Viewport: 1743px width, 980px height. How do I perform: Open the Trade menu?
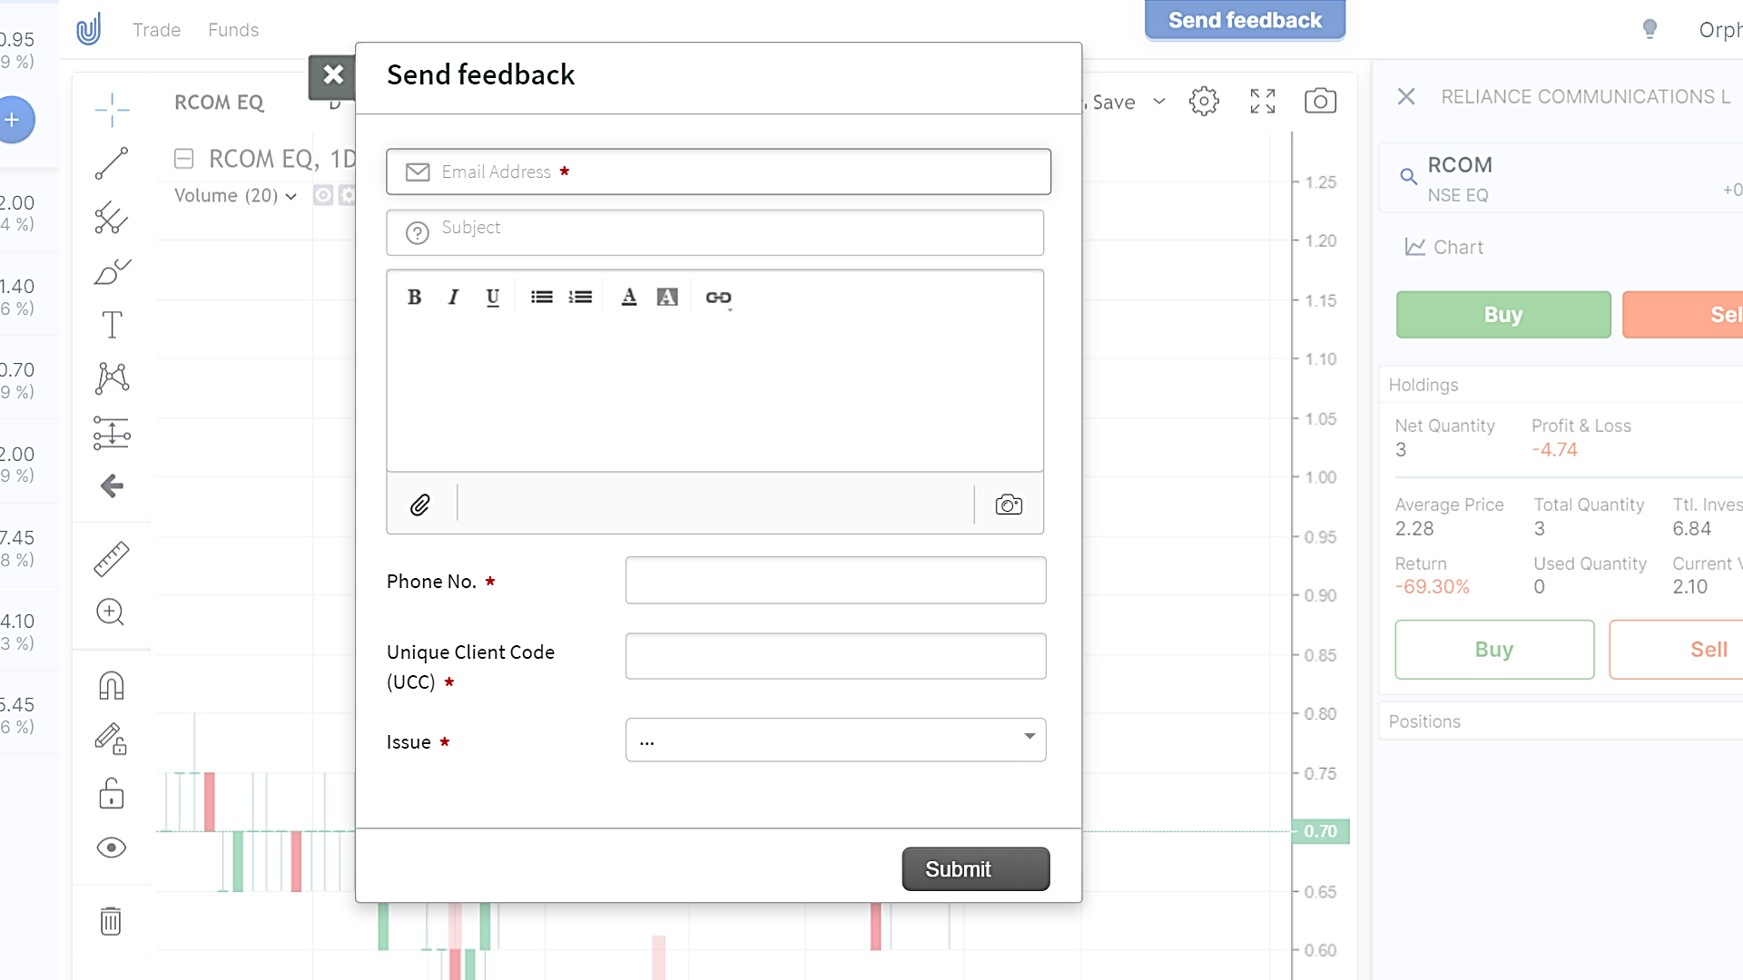[x=156, y=30]
